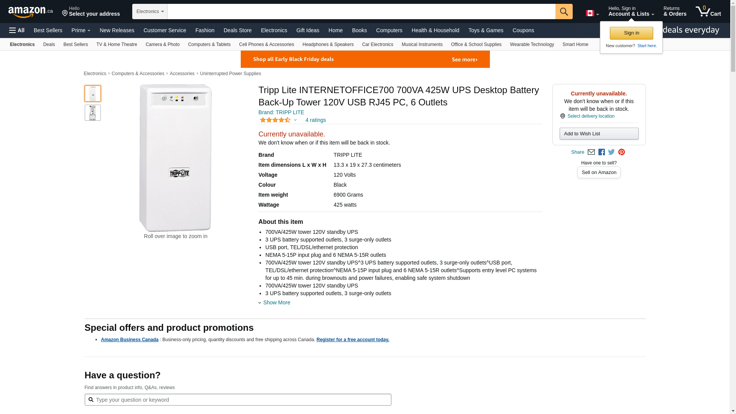Open the Electronics search category dropdown
736x414 pixels.
pos(150,11)
